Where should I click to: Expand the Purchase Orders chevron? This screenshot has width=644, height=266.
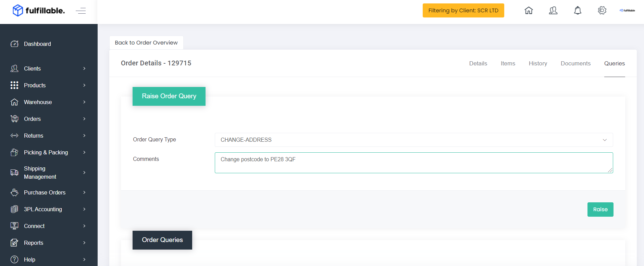[84, 192]
